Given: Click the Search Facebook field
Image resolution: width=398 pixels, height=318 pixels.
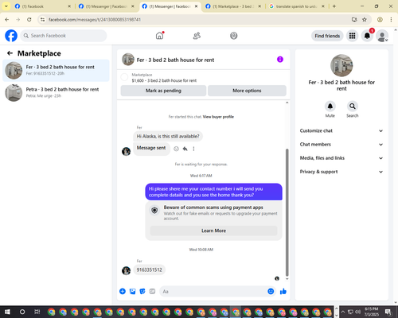Looking at the screenshot, I should click(x=64, y=36).
